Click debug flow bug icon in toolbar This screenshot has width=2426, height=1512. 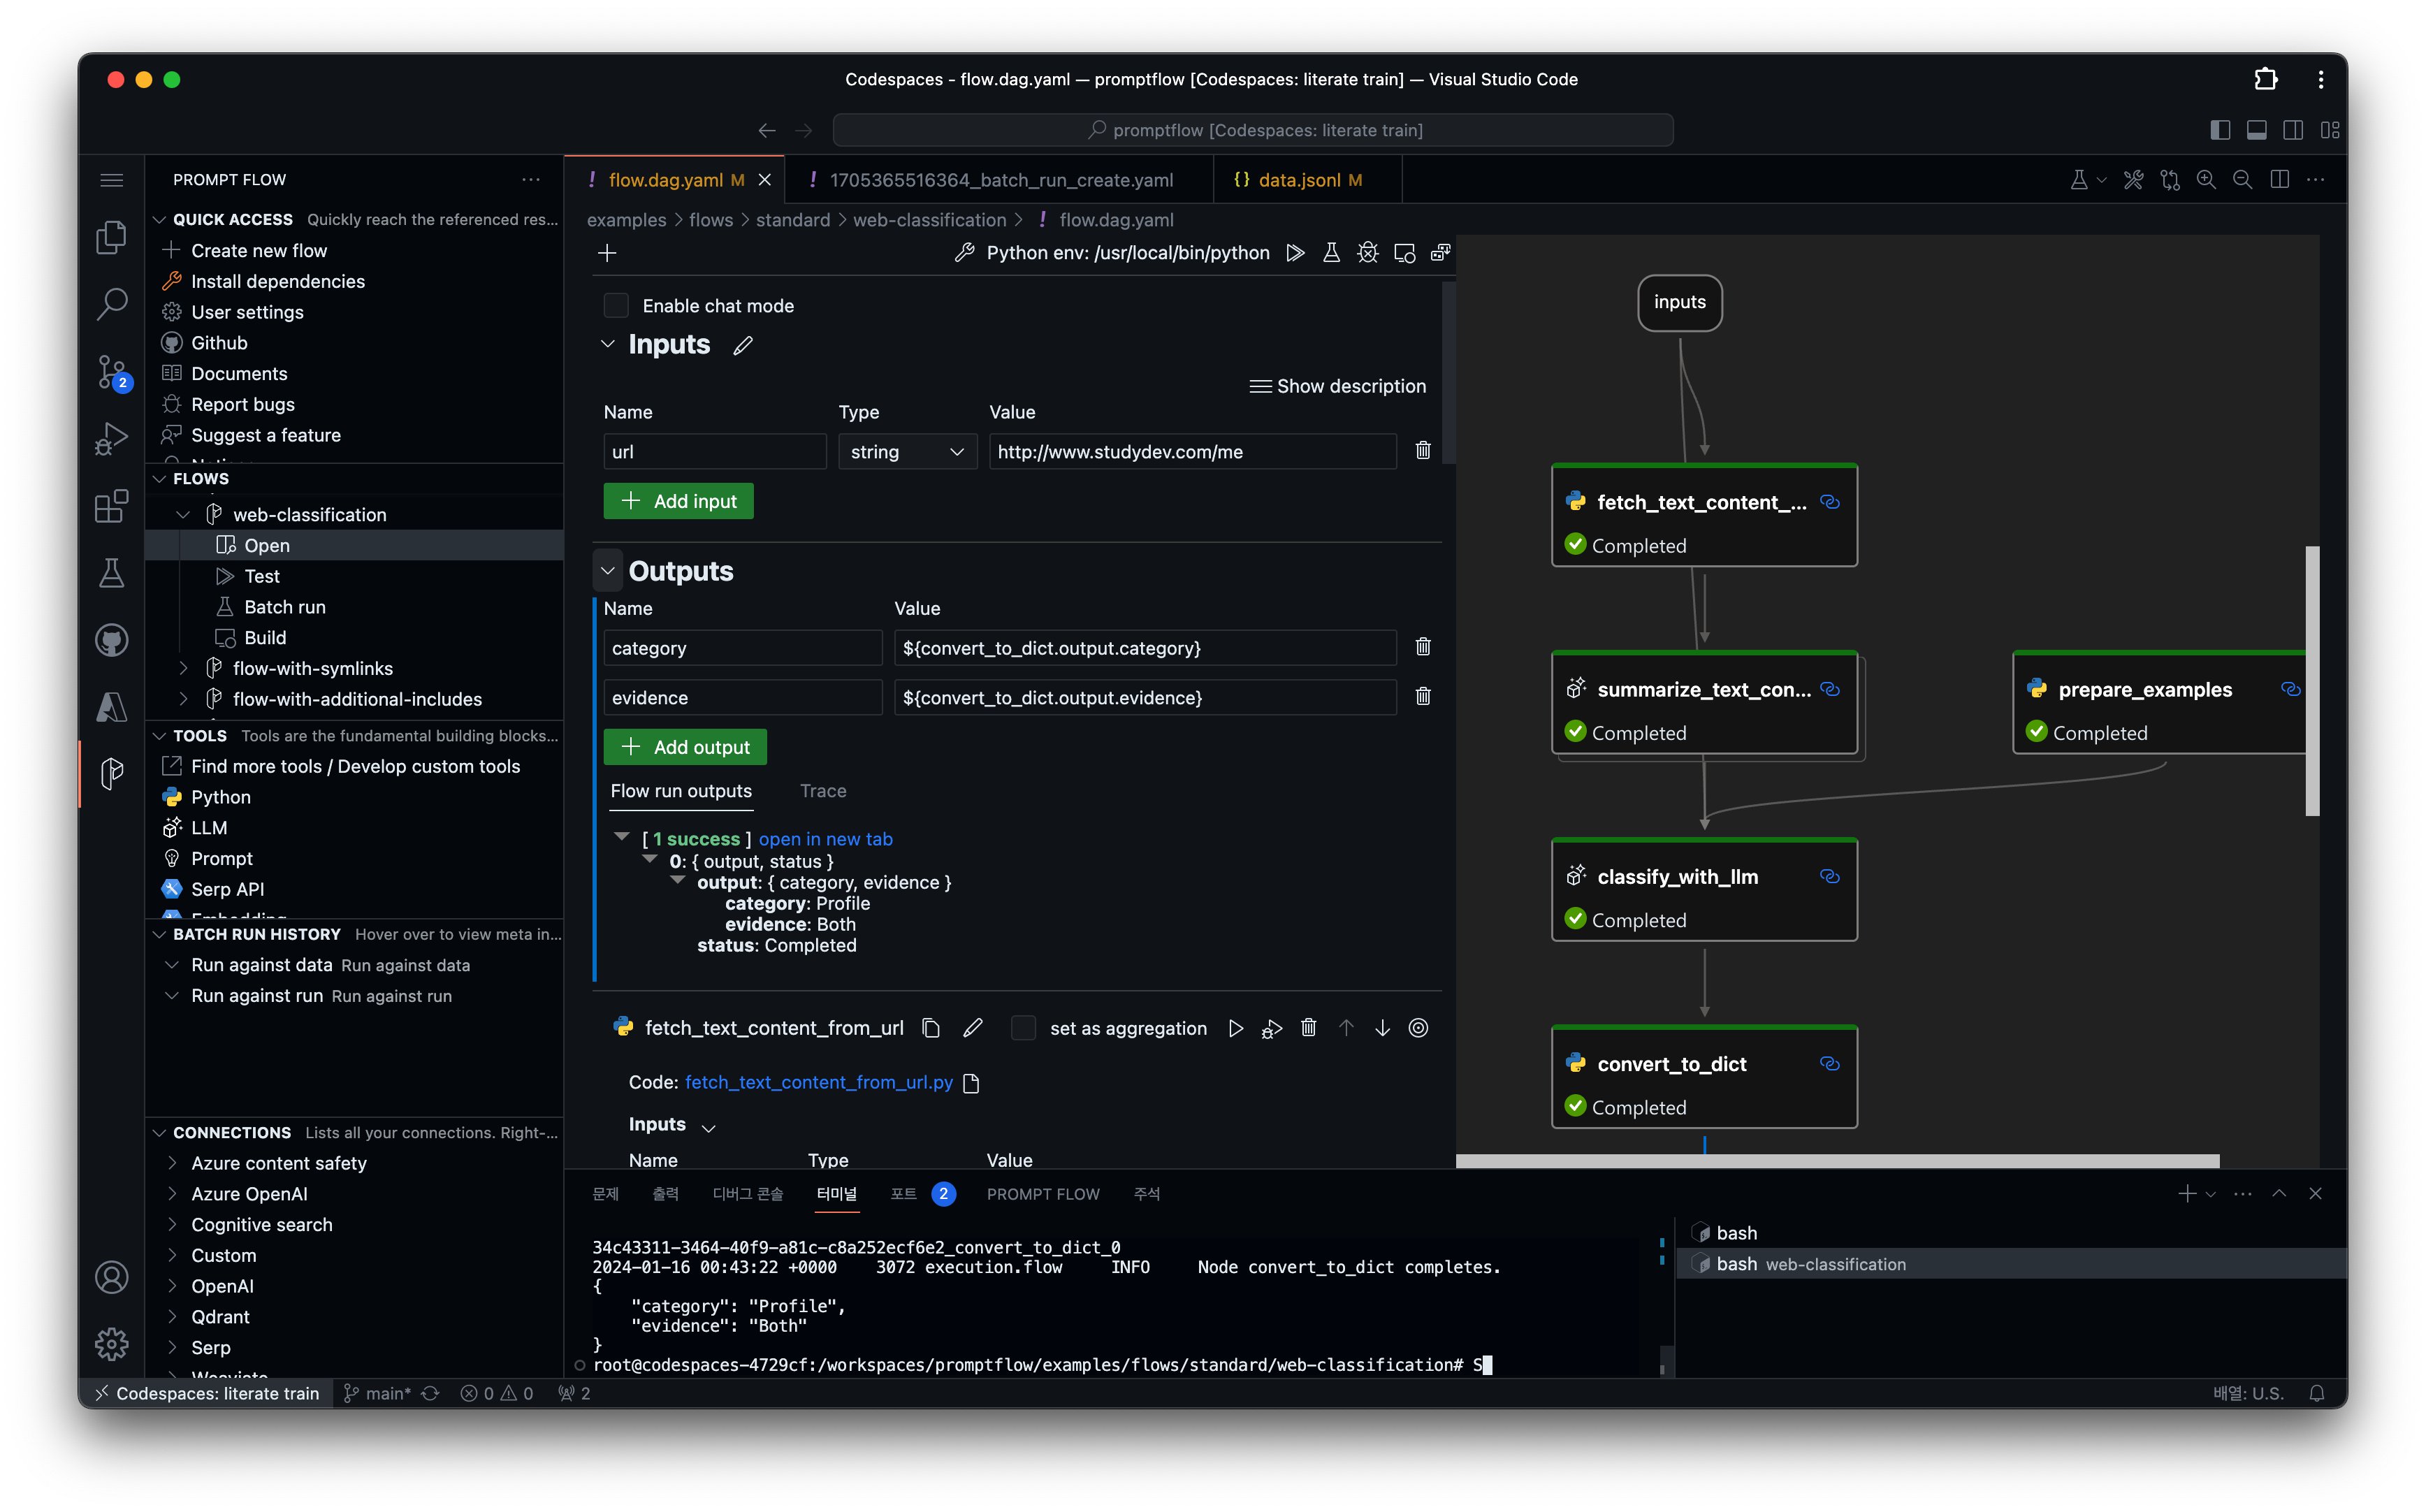[x=1367, y=253]
